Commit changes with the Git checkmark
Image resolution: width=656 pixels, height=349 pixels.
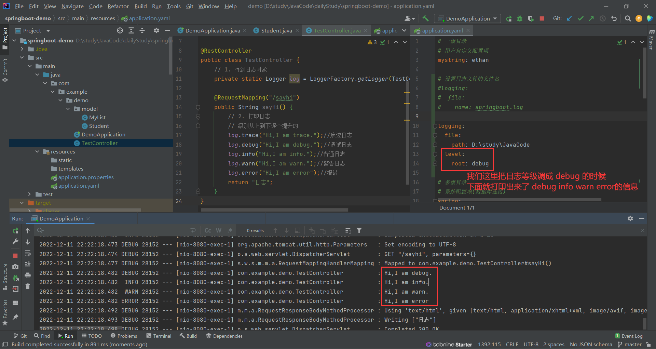[x=580, y=18]
